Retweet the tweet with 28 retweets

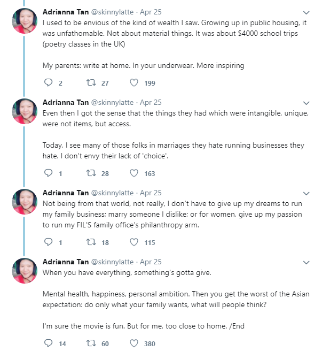91,173
